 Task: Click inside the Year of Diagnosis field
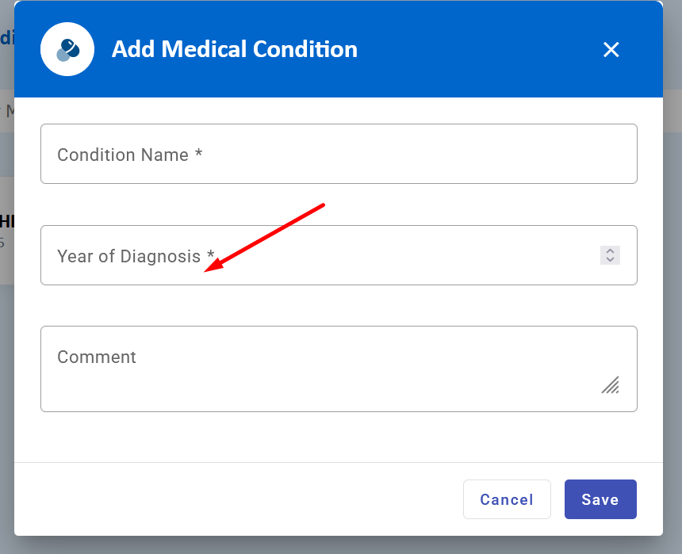pyautogui.click(x=397, y=255)
